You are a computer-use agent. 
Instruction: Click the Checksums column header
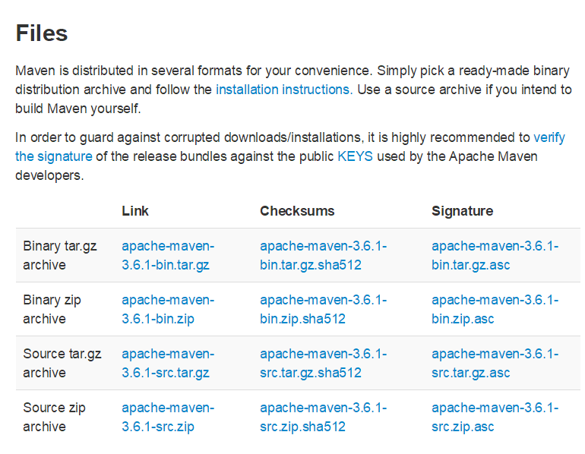click(297, 211)
